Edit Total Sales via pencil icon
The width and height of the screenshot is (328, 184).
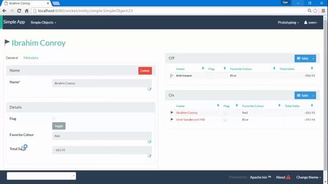[150, 156]
